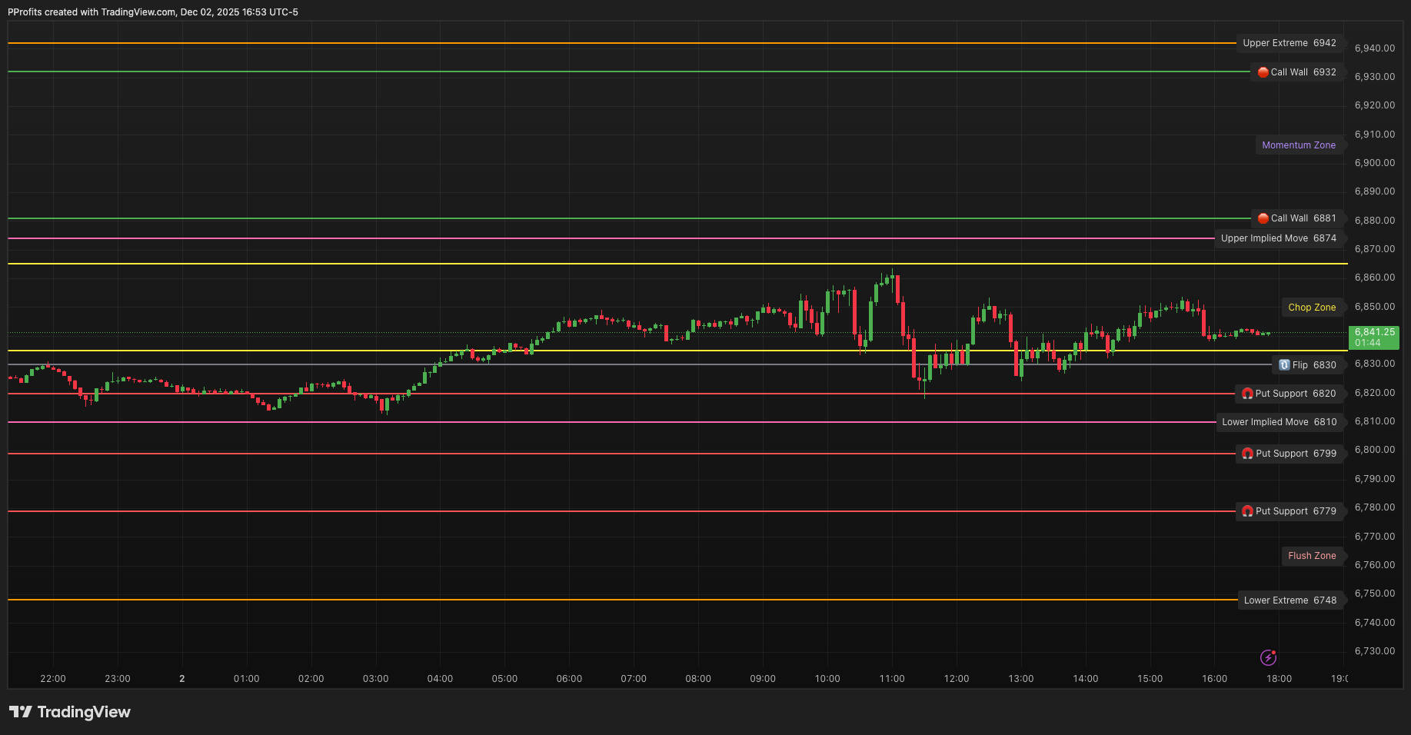The height and width of the screenshot is (735, 1411).
Task: Click the red Call Wall icon at 6881
Action: pyautogui.click(x=1262, y=218)
